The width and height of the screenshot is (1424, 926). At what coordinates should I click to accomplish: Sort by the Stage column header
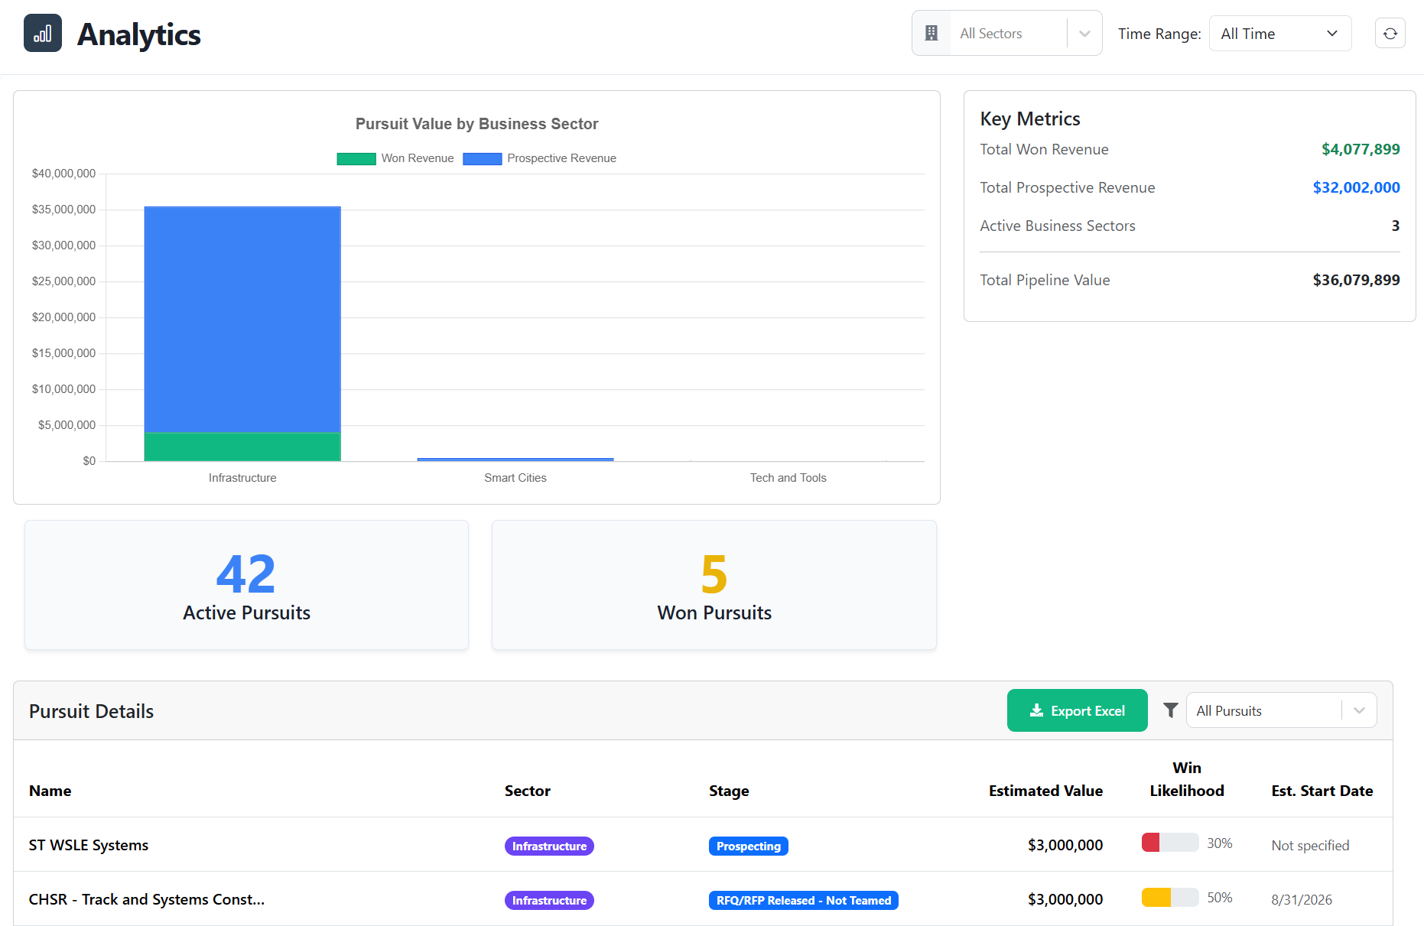pyautogui.click(x=728, y=791)
